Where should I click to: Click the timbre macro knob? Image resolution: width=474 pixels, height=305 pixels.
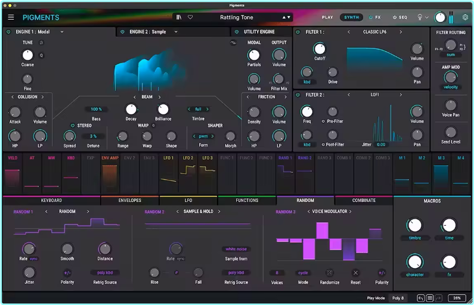[x=414, y=225]
